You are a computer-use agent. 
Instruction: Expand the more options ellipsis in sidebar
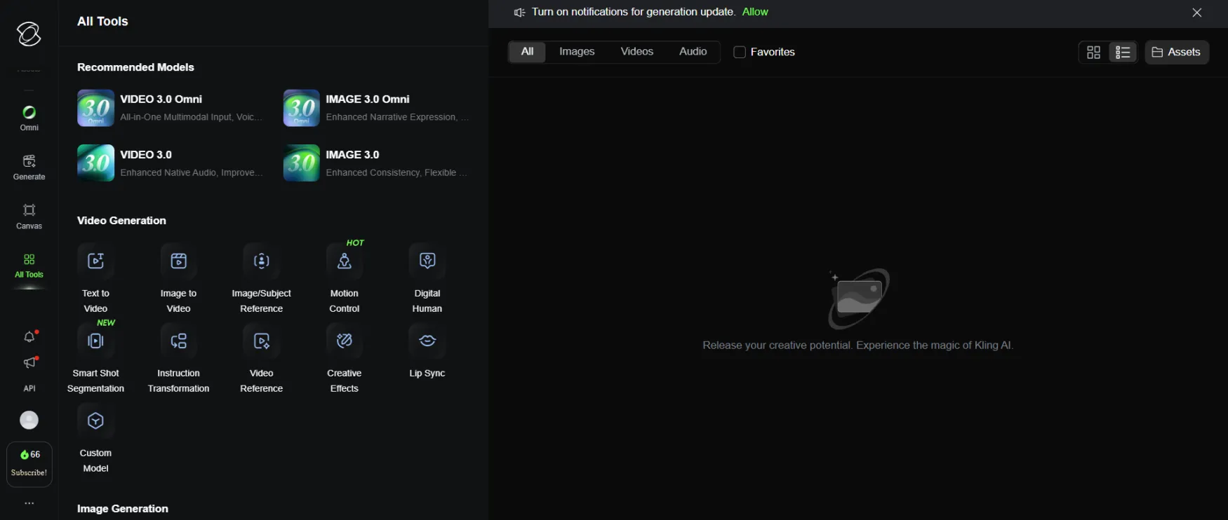click(29, 503)
